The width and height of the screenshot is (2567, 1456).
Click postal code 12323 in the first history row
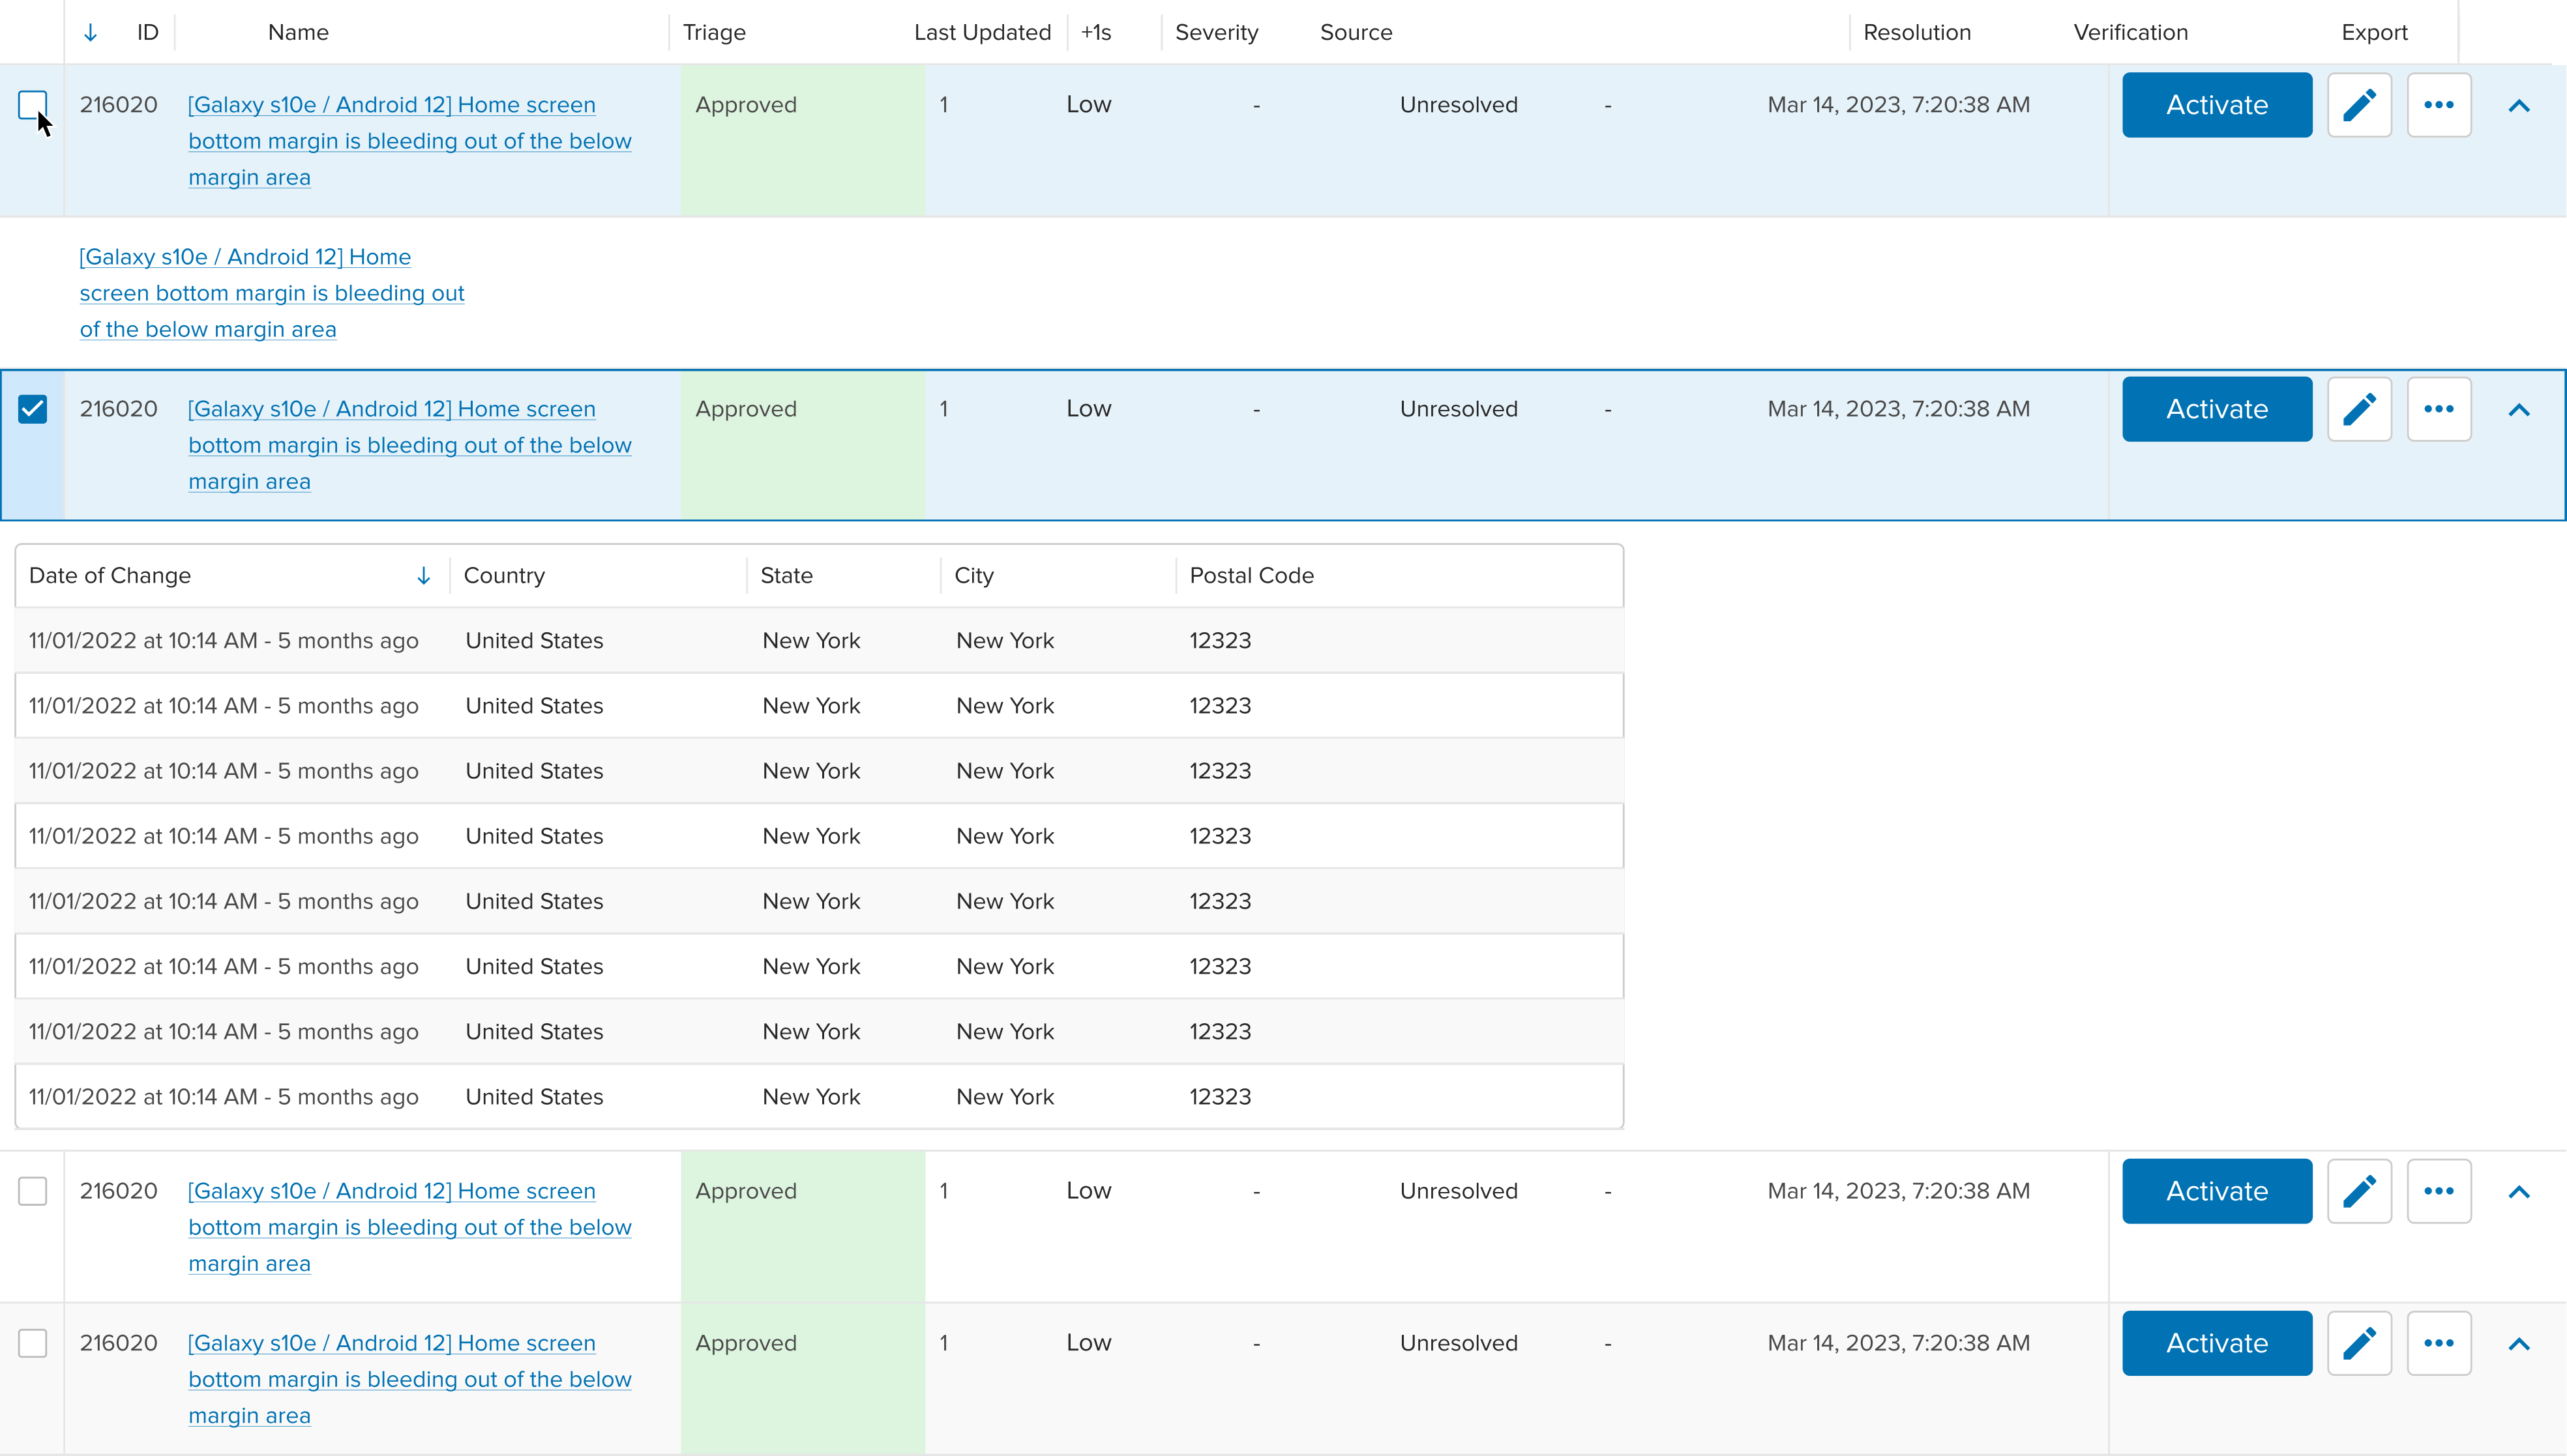(1219, 641)
